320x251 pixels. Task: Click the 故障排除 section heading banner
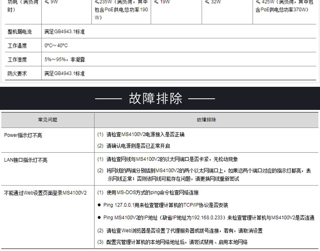pyautogui.click(x=160, y=98)
